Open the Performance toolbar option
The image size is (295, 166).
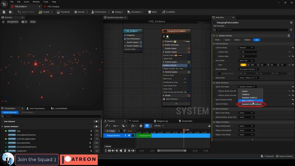[x=99, y=12]
